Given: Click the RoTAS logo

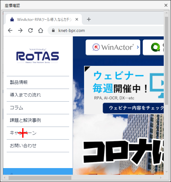Looking at the screenshot, I should tap(37, 56).
